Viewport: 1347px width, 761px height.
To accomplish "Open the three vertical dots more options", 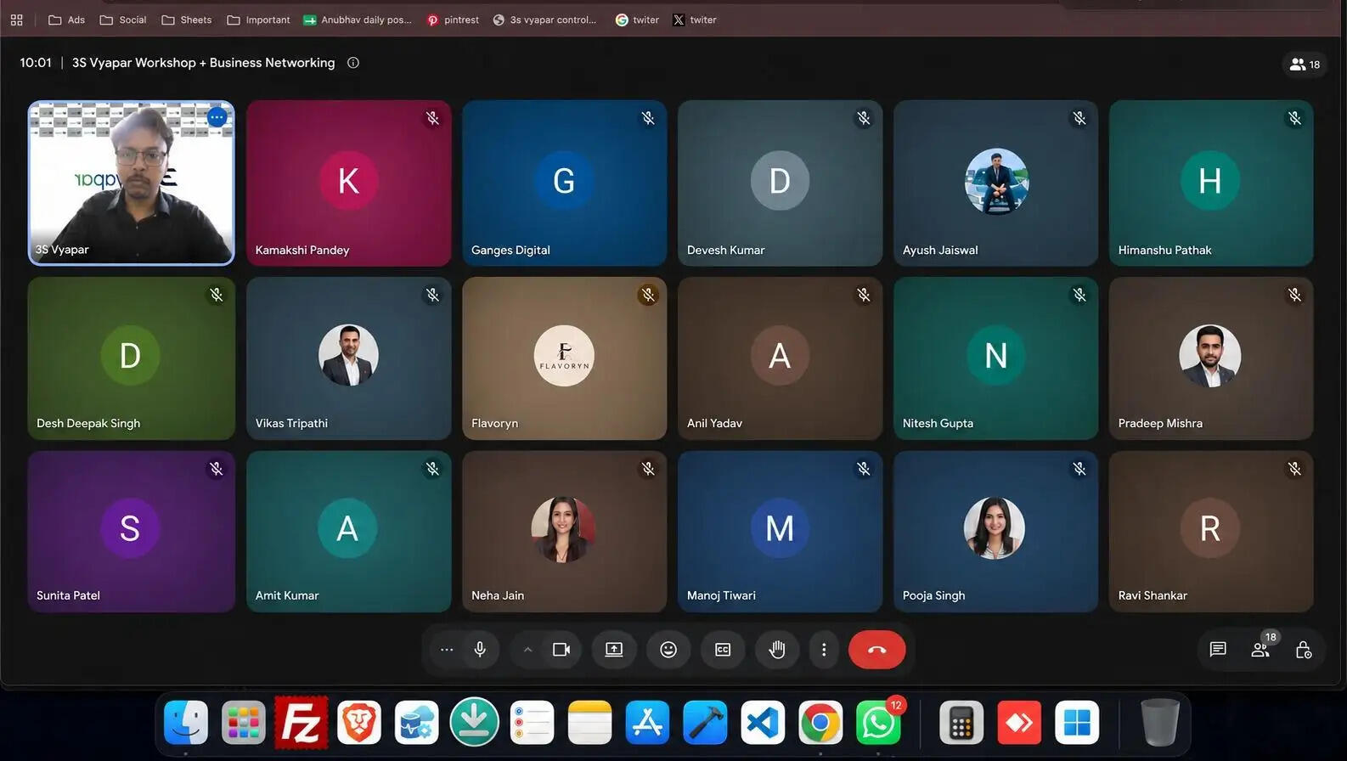I will click(x=824, y=650).
